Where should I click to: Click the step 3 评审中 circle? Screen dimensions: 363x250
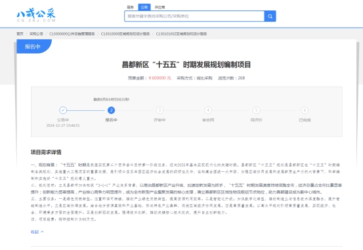tap(160, 110)
